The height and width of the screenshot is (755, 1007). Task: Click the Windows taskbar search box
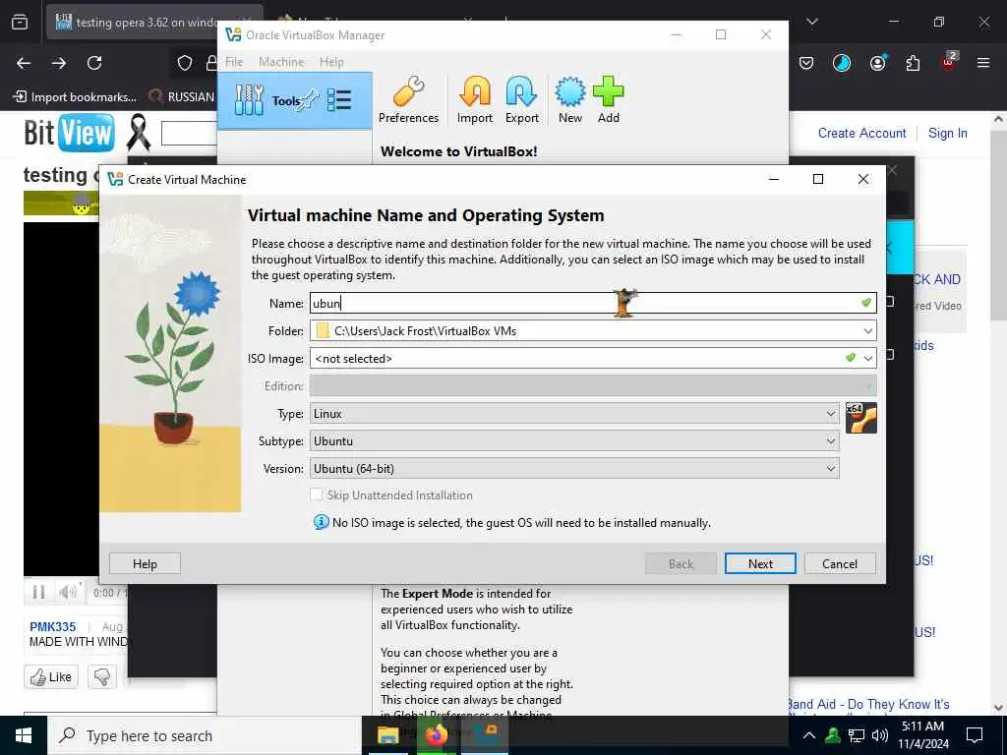click(x=205, y=735)
